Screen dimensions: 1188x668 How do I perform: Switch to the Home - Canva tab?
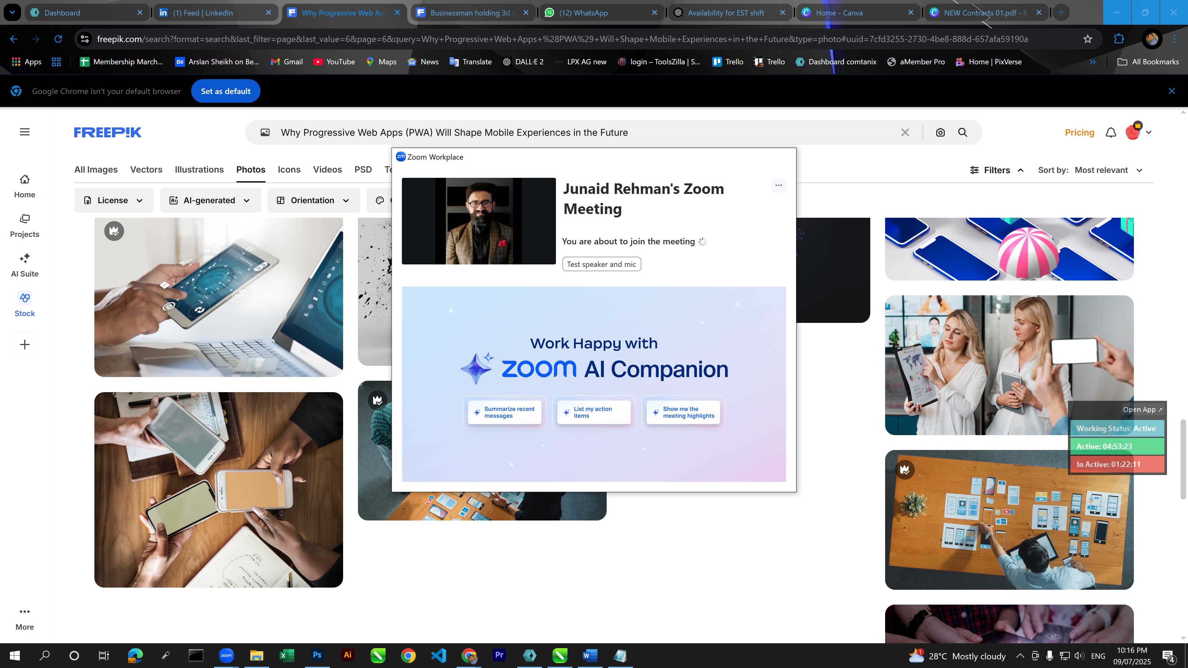pos(858,12)
